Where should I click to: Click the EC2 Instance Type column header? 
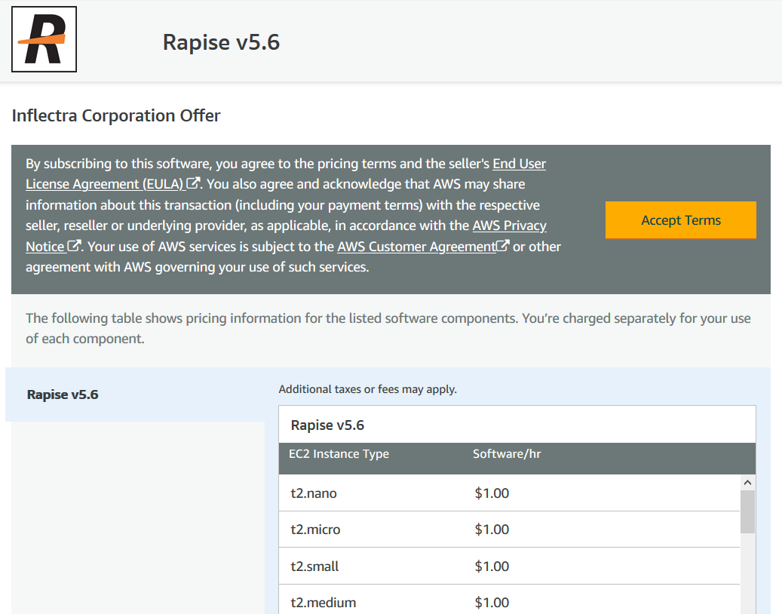coord(339,454)
